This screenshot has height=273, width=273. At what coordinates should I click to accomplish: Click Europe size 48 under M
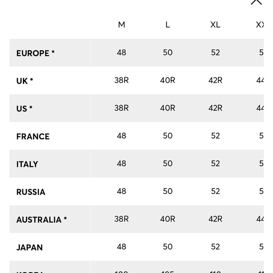point(121,52)
